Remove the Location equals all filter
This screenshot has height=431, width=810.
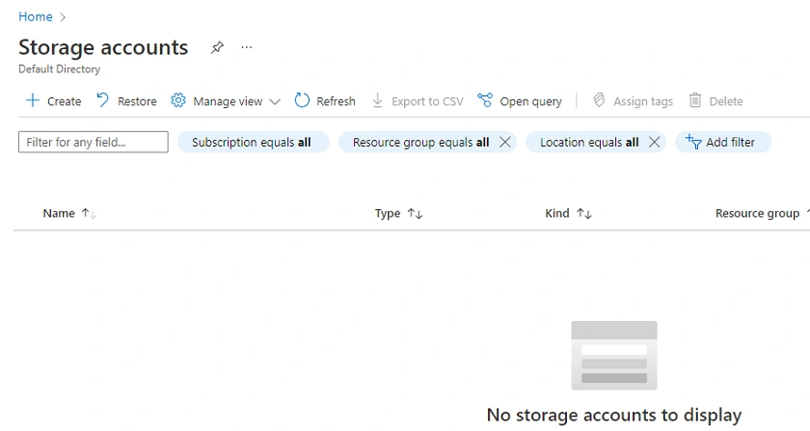coord(654,142)
